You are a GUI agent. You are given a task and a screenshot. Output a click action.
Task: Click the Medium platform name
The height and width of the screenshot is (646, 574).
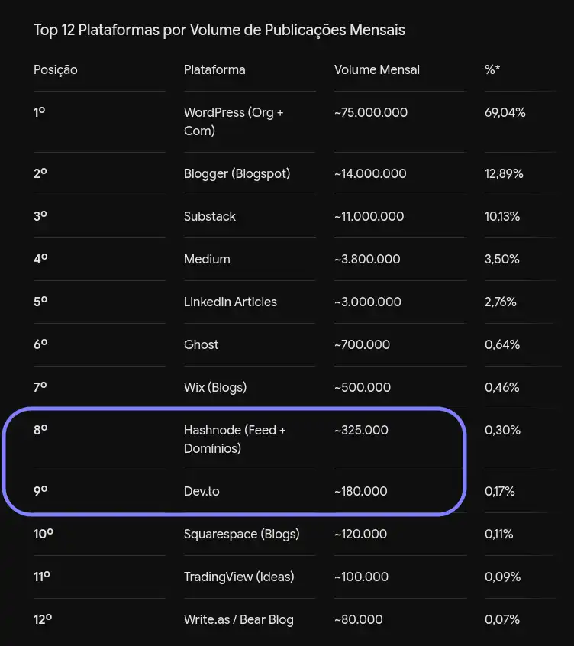coord(207,259)
